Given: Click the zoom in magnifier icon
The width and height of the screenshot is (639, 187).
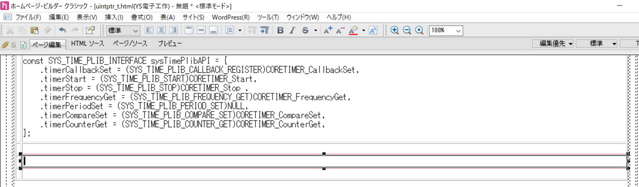Looking at the screenshot, I should [x=394, y=31].
